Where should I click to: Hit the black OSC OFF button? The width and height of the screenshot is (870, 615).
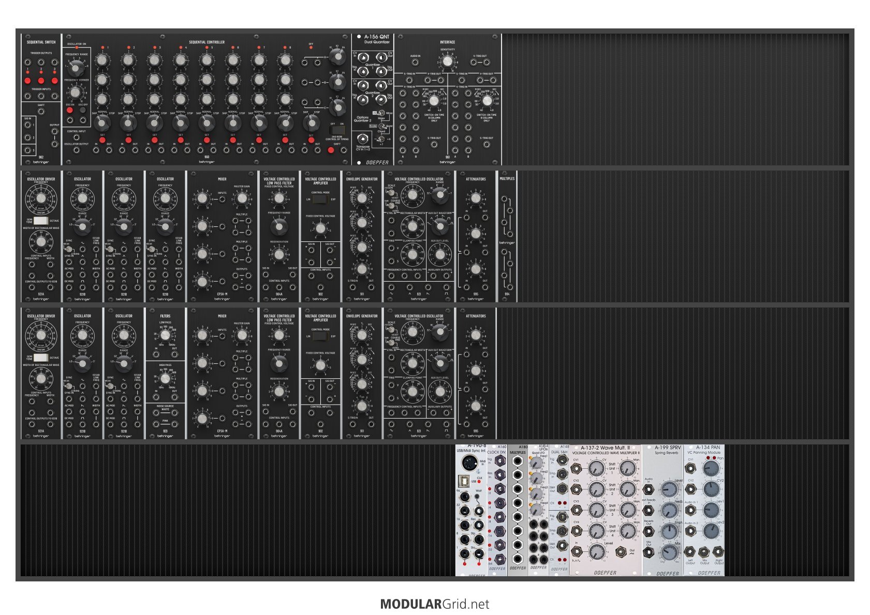pos(83,110)
